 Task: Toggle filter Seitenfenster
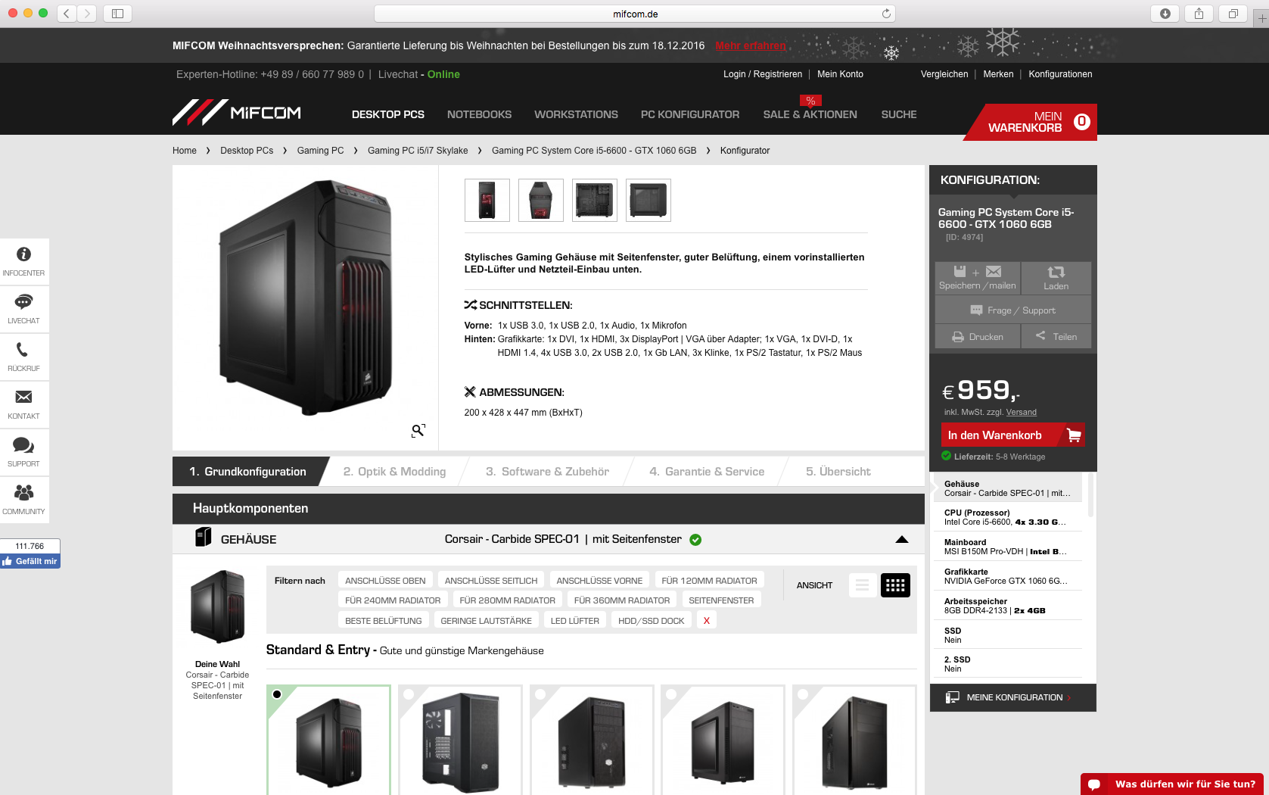click(721, 600)
